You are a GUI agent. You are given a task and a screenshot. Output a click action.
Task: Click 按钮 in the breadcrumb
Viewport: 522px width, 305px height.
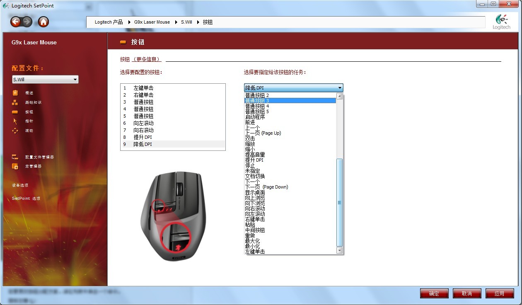[x=208, y=22]
